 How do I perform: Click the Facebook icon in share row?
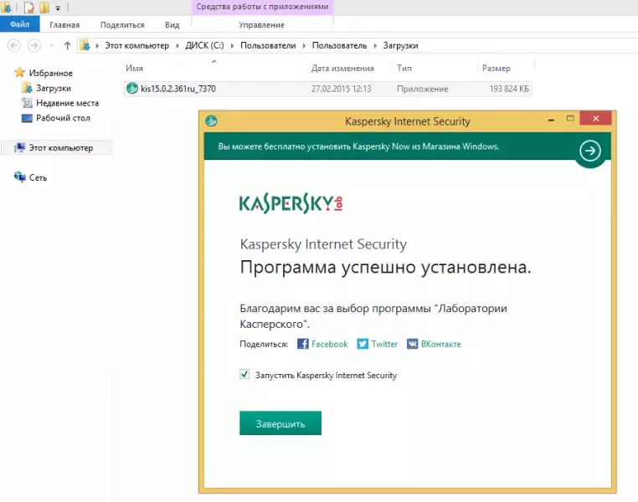[303, 344]
